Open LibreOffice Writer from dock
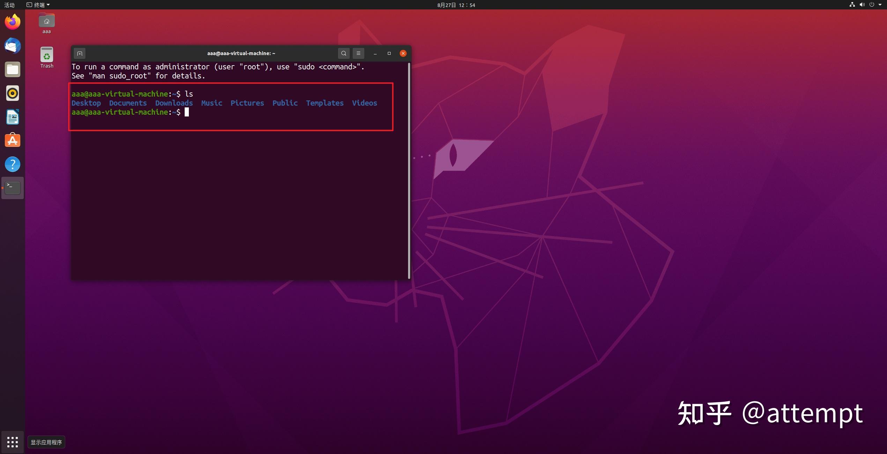Viewport: 887px width, 454px height. pos(13,117)
